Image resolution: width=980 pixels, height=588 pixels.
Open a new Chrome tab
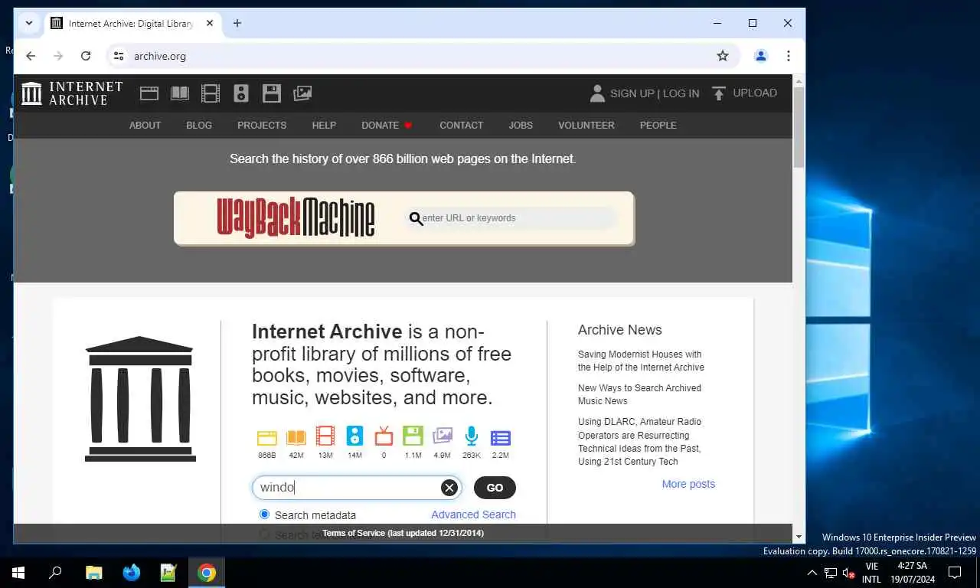[237, 23]
